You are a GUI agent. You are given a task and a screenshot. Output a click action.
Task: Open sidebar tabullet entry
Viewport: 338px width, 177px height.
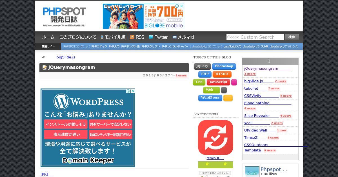tap(255, 88)
